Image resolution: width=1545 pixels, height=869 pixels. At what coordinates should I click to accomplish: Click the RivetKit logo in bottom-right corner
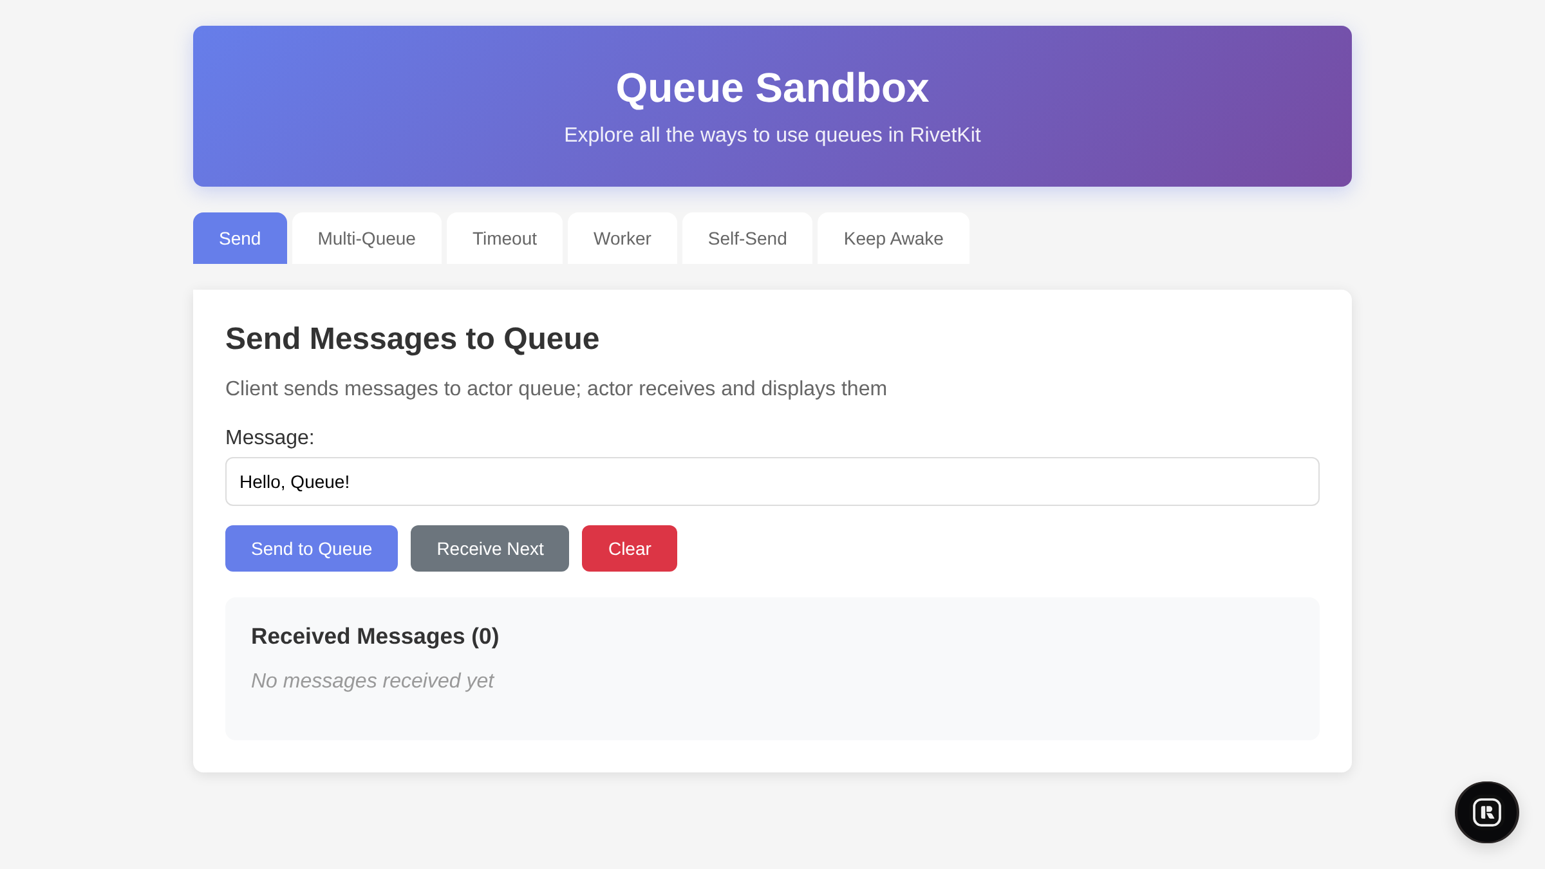pos(1486,812)
